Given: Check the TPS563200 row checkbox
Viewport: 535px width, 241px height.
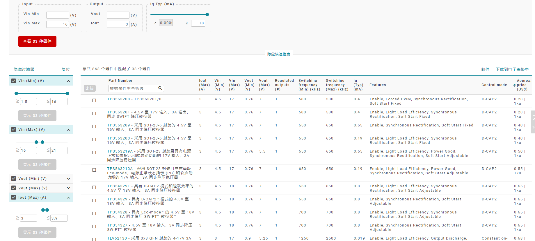Looking at the screenshot, I should point(94,139).
